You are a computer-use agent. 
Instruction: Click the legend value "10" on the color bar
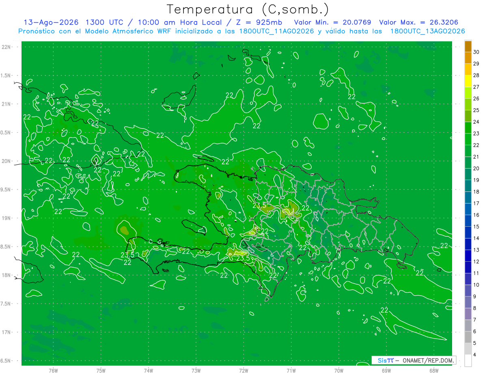[476, 285]
